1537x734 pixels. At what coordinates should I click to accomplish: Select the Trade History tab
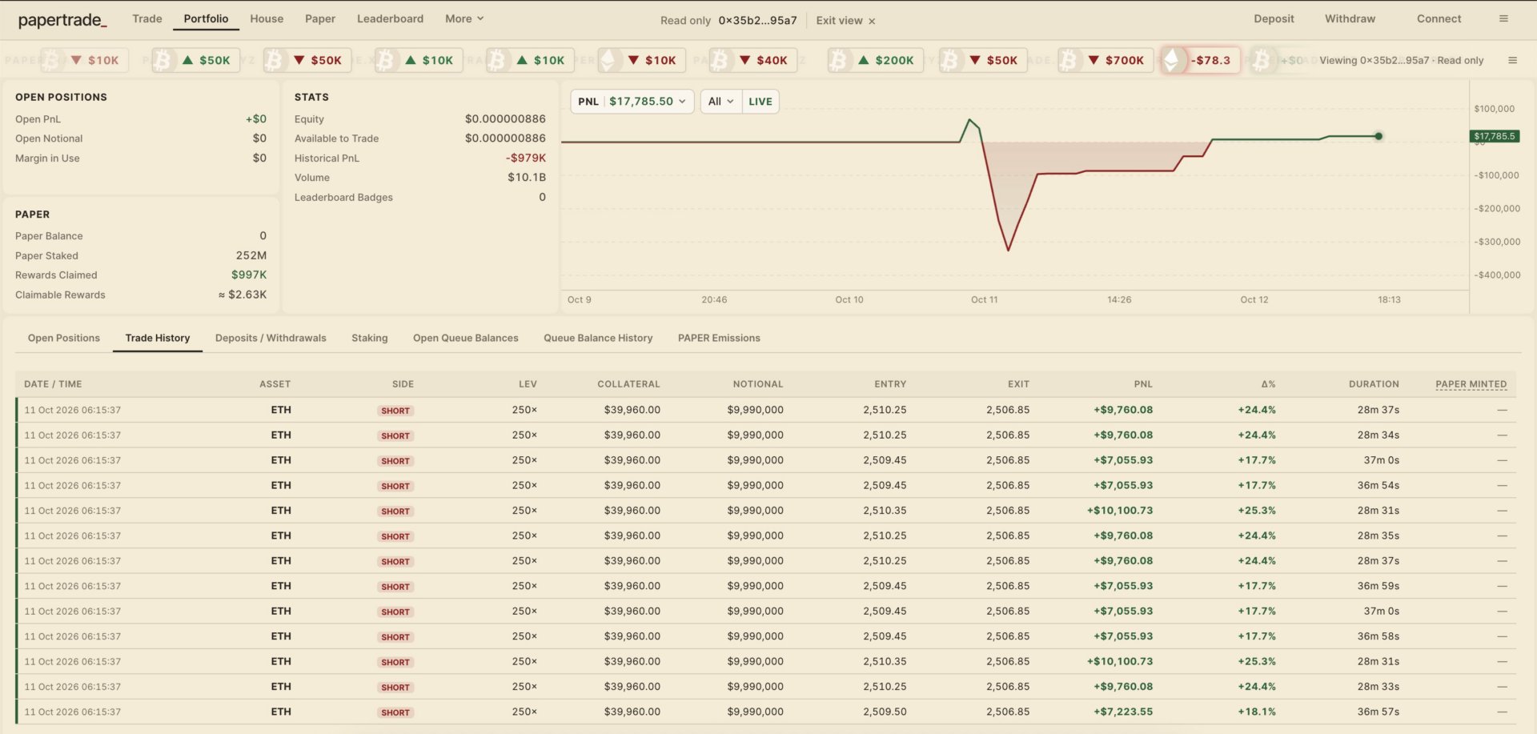158,338
